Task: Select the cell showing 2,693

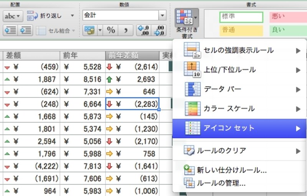Action: (x=132, y=79)
